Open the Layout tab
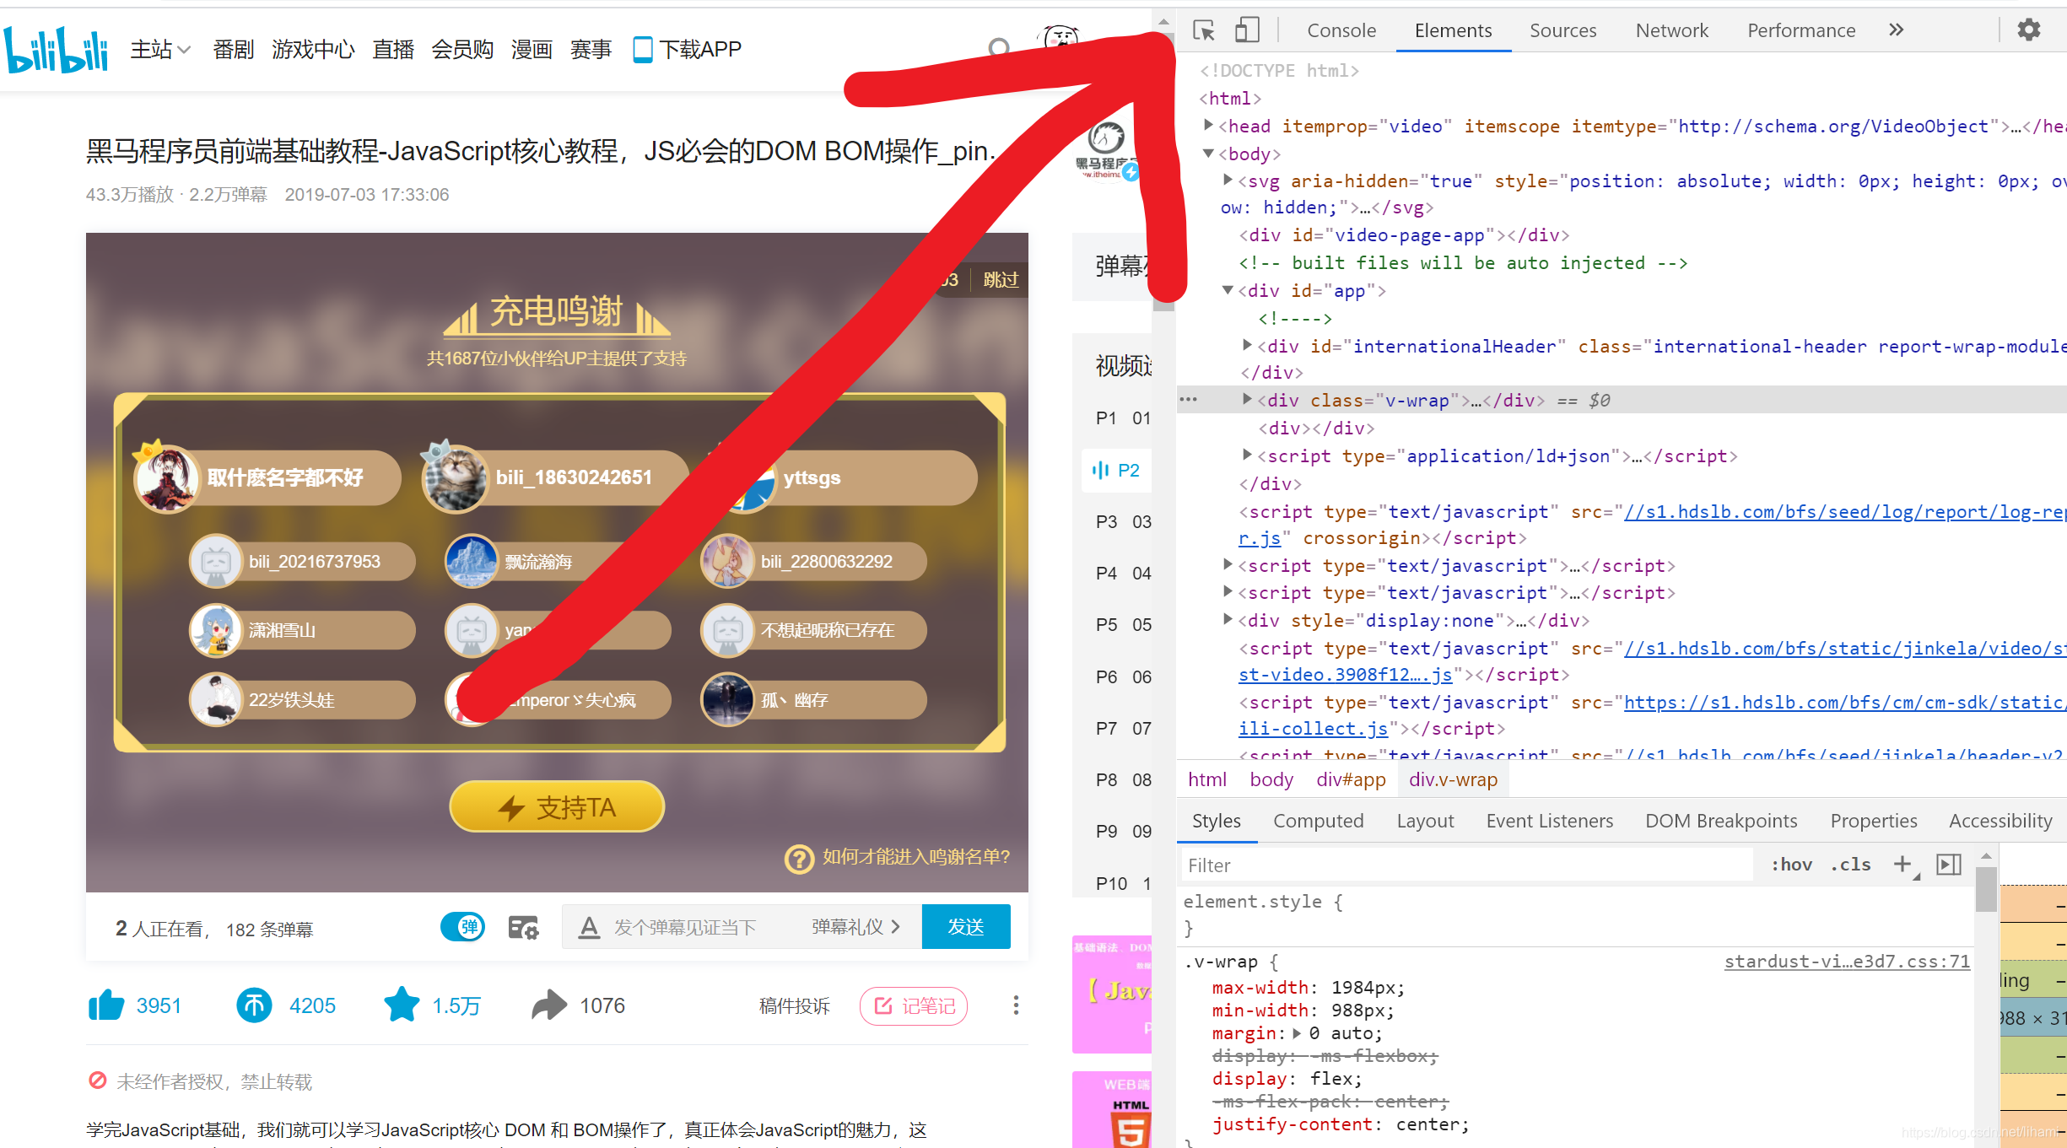Viewport: 2067px width, 1148px height. pos(1425,821)
